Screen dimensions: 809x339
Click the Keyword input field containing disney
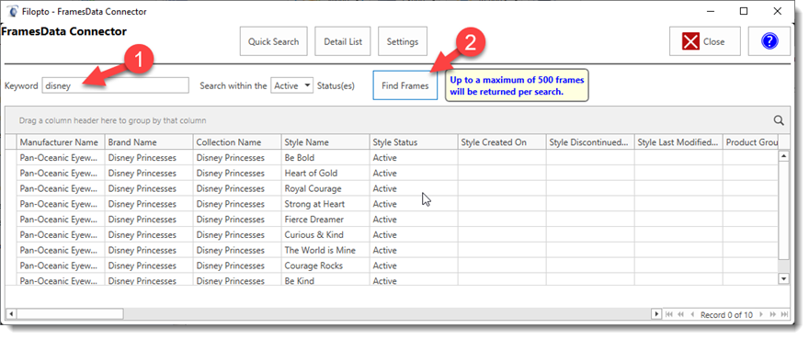click(x=116, y=85)
